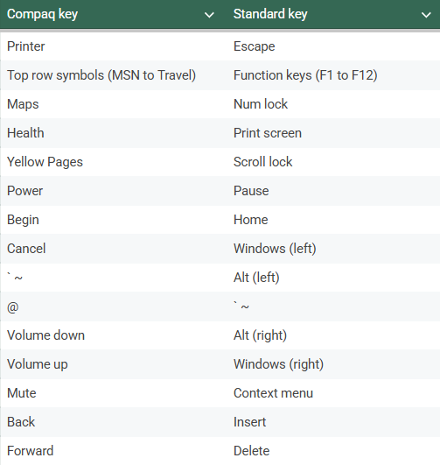Select the Back cell

point(113,422)
